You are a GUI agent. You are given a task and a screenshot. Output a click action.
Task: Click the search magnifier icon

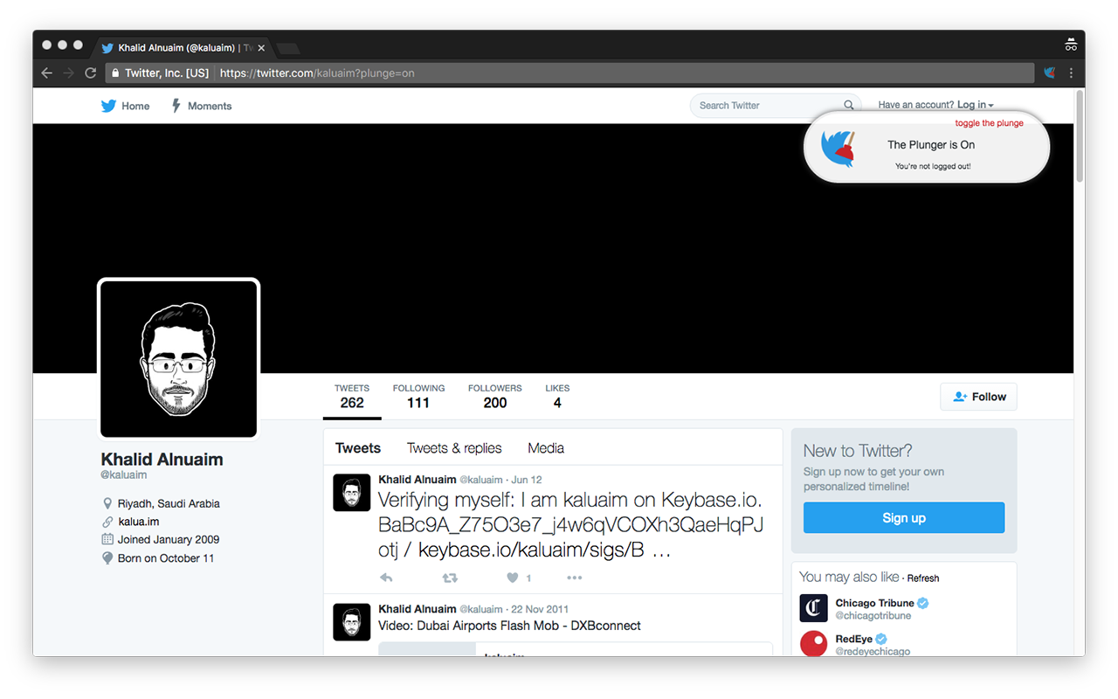click(849, 105)
